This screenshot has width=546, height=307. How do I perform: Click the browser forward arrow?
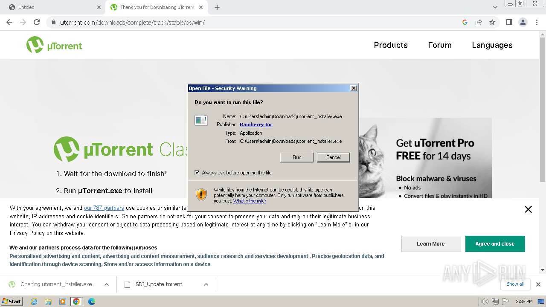coord(23,22)
